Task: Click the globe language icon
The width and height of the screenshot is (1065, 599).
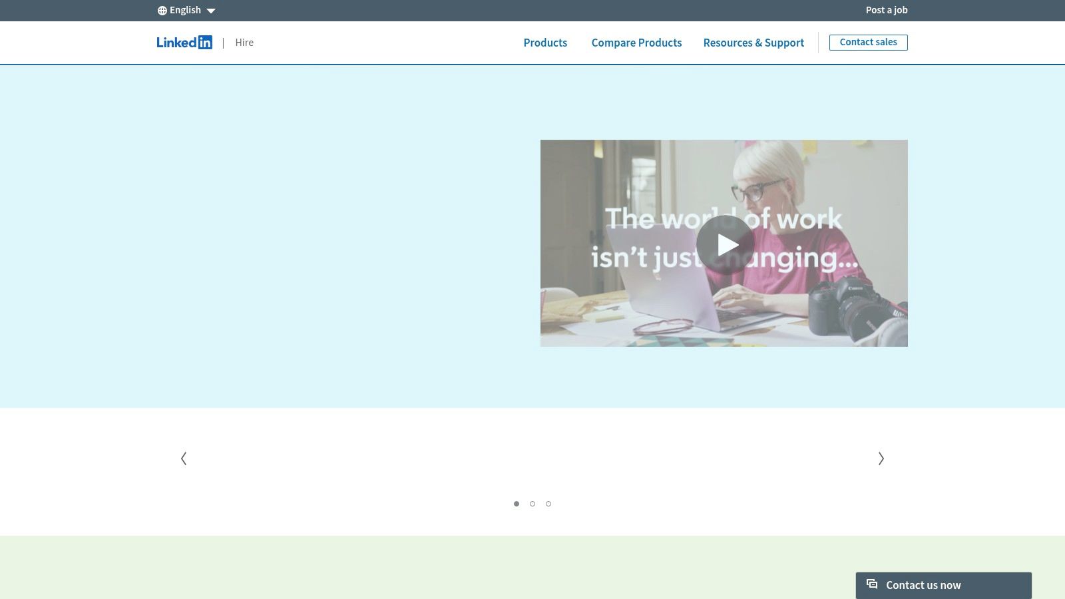Action: pos(162,10)
